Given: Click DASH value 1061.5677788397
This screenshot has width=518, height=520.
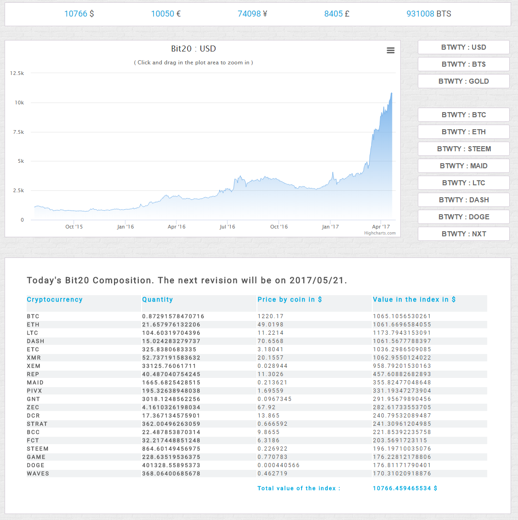Looking at the screenshot, I should 402,341.
